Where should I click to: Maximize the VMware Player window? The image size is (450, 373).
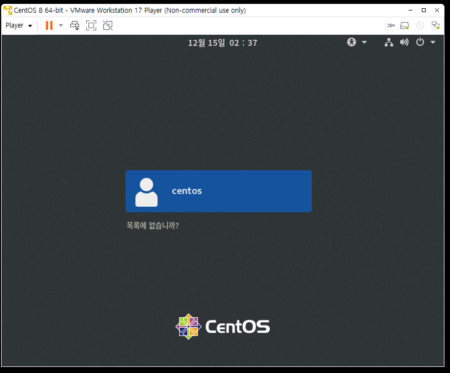[x=423, y=10]
